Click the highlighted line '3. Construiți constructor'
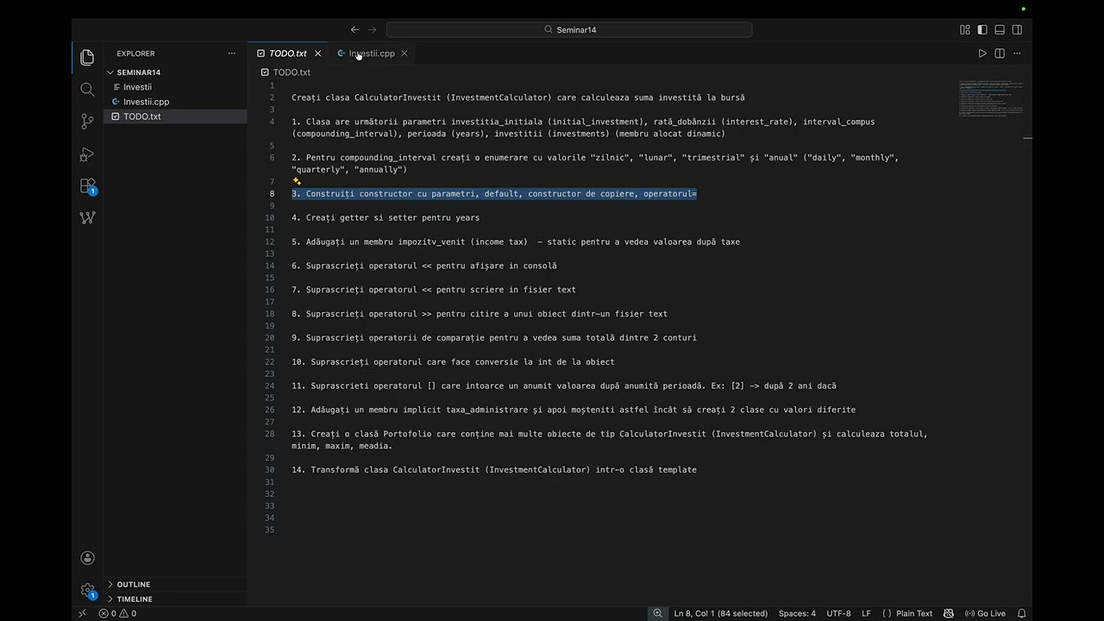The height and width of the screenshot is (621, 1104). 494,194
